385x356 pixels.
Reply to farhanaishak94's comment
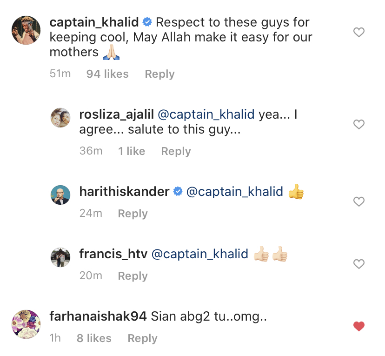coord(142,338)
